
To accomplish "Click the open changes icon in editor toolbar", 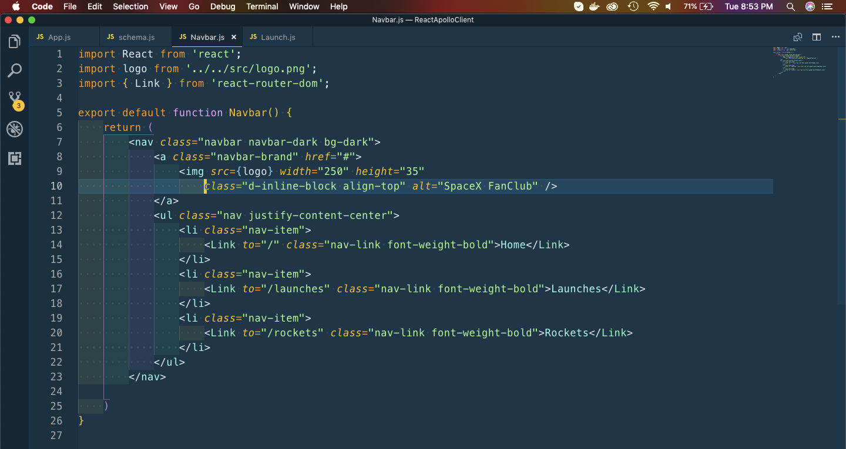I will click(797, 37).
